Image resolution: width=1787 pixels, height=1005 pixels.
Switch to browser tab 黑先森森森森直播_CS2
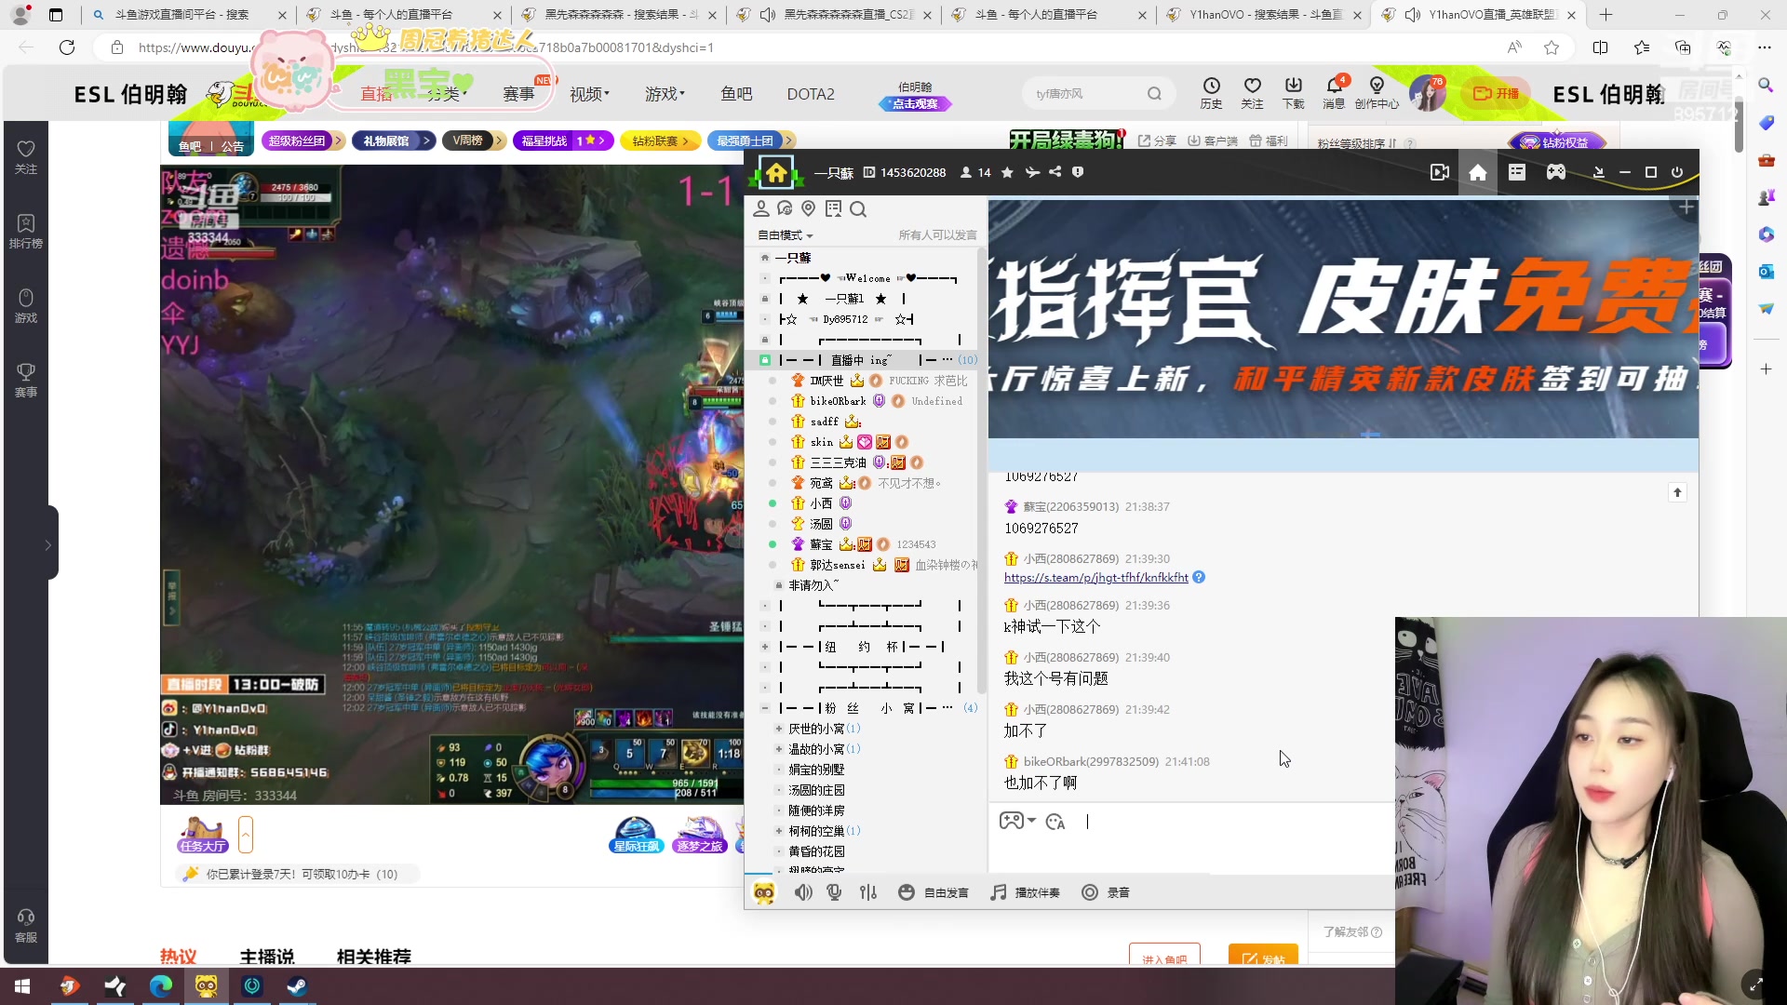[x=835, y=15]
